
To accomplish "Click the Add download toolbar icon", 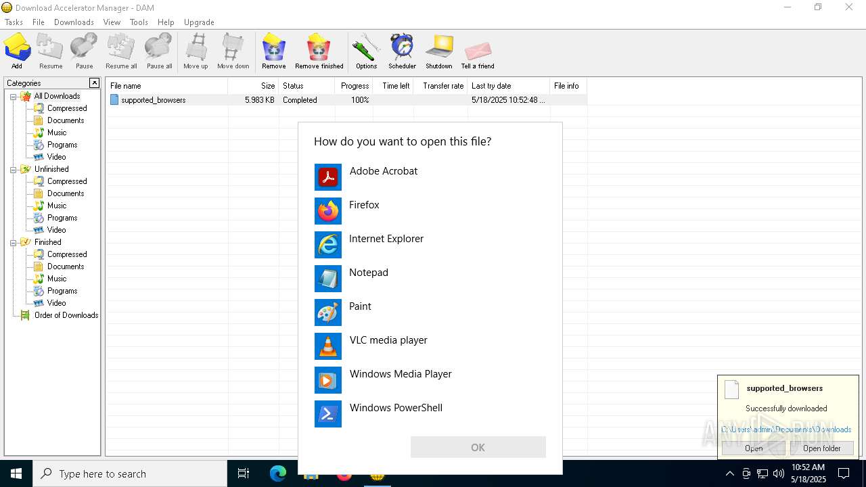I will (17, 51).
